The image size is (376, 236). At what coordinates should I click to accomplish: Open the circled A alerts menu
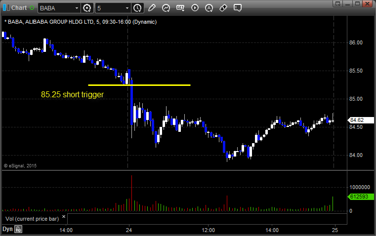click(x=209, y=8)
